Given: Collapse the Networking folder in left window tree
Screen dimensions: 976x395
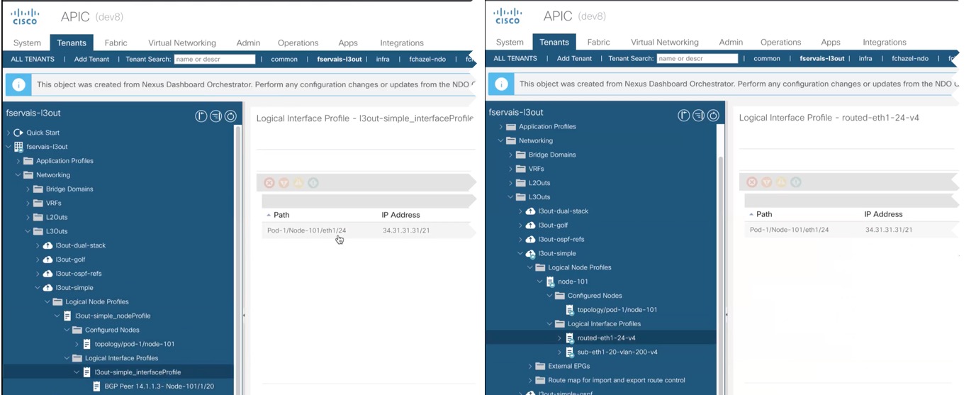Looking at the screenshot, I should (18, 175).
